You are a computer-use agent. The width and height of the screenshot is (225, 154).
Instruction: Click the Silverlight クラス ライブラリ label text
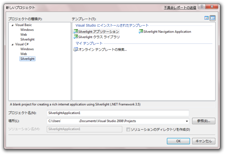[x=99, y=37]
